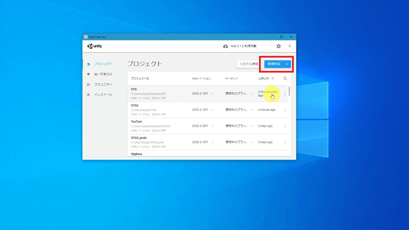Open target platform dropdown for STG
This screenshot has height=230, width=409.
(252, 94)
